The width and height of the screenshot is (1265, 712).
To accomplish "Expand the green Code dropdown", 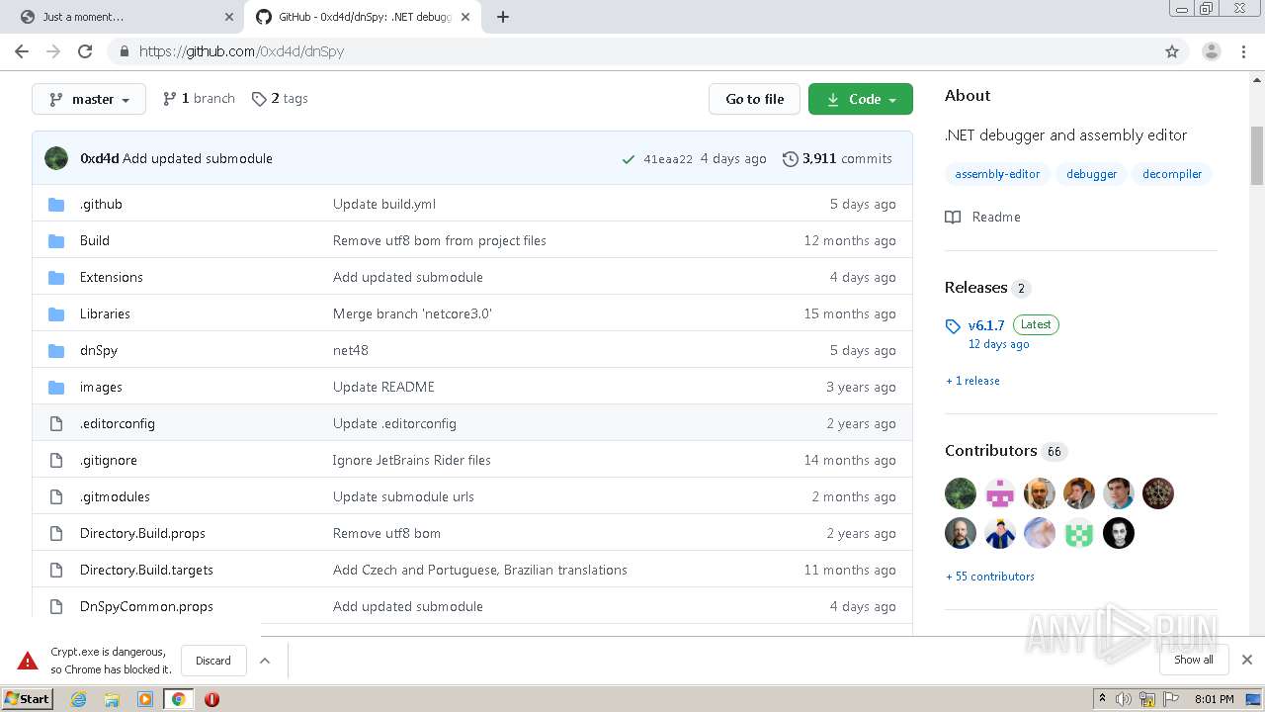I will pyautogui.click(x=861, y=99).
